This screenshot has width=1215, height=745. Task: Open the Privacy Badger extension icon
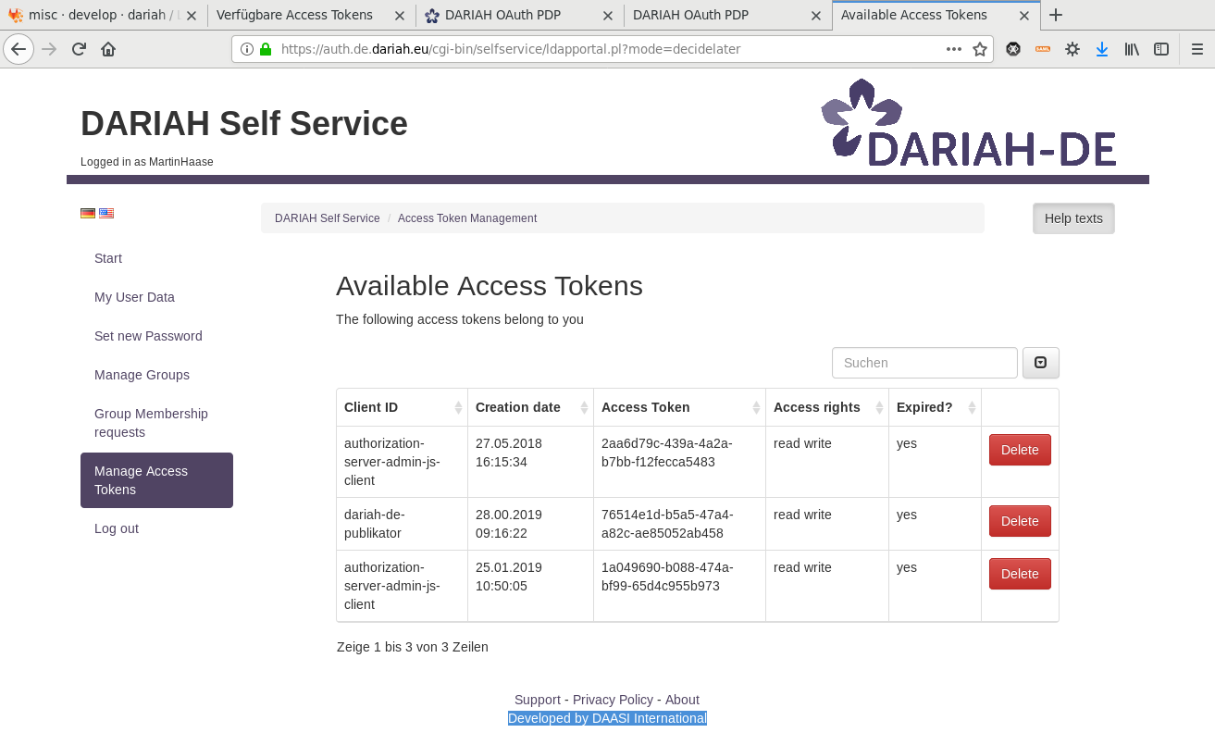(x=1013, y=49)
